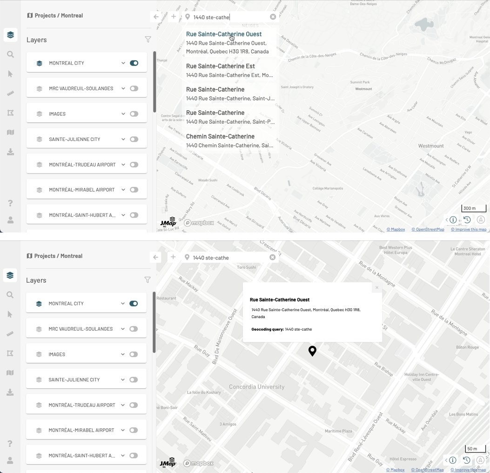Image resolution: width=490 pixels, height=473 pixels.
Task: Open the map info icon near the 300 m scale
Action: tap(453, 220)
